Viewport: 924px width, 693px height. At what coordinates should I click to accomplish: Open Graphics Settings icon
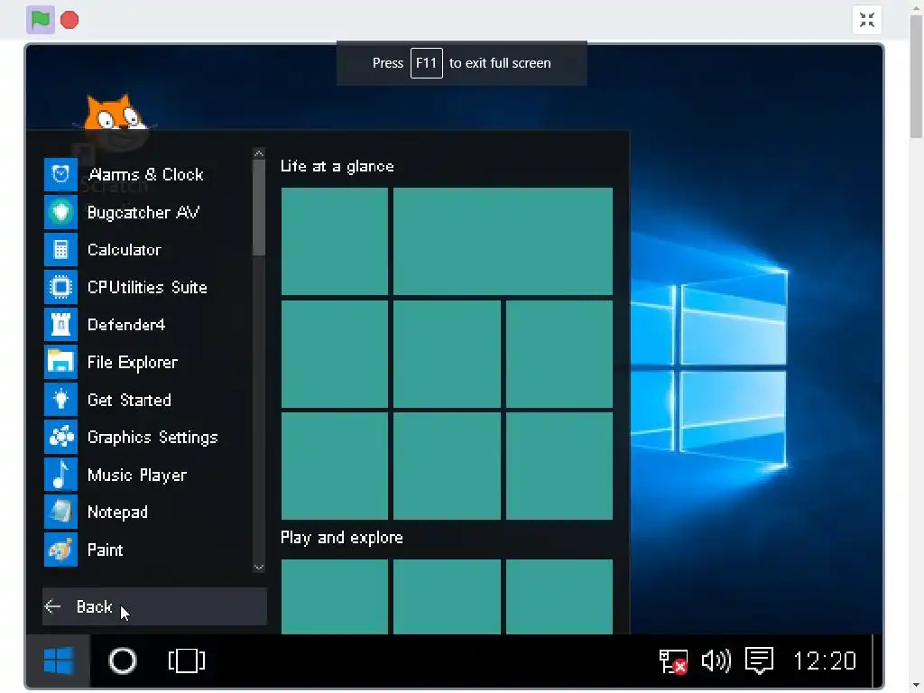pyautogui.click(x=60, y=438)
